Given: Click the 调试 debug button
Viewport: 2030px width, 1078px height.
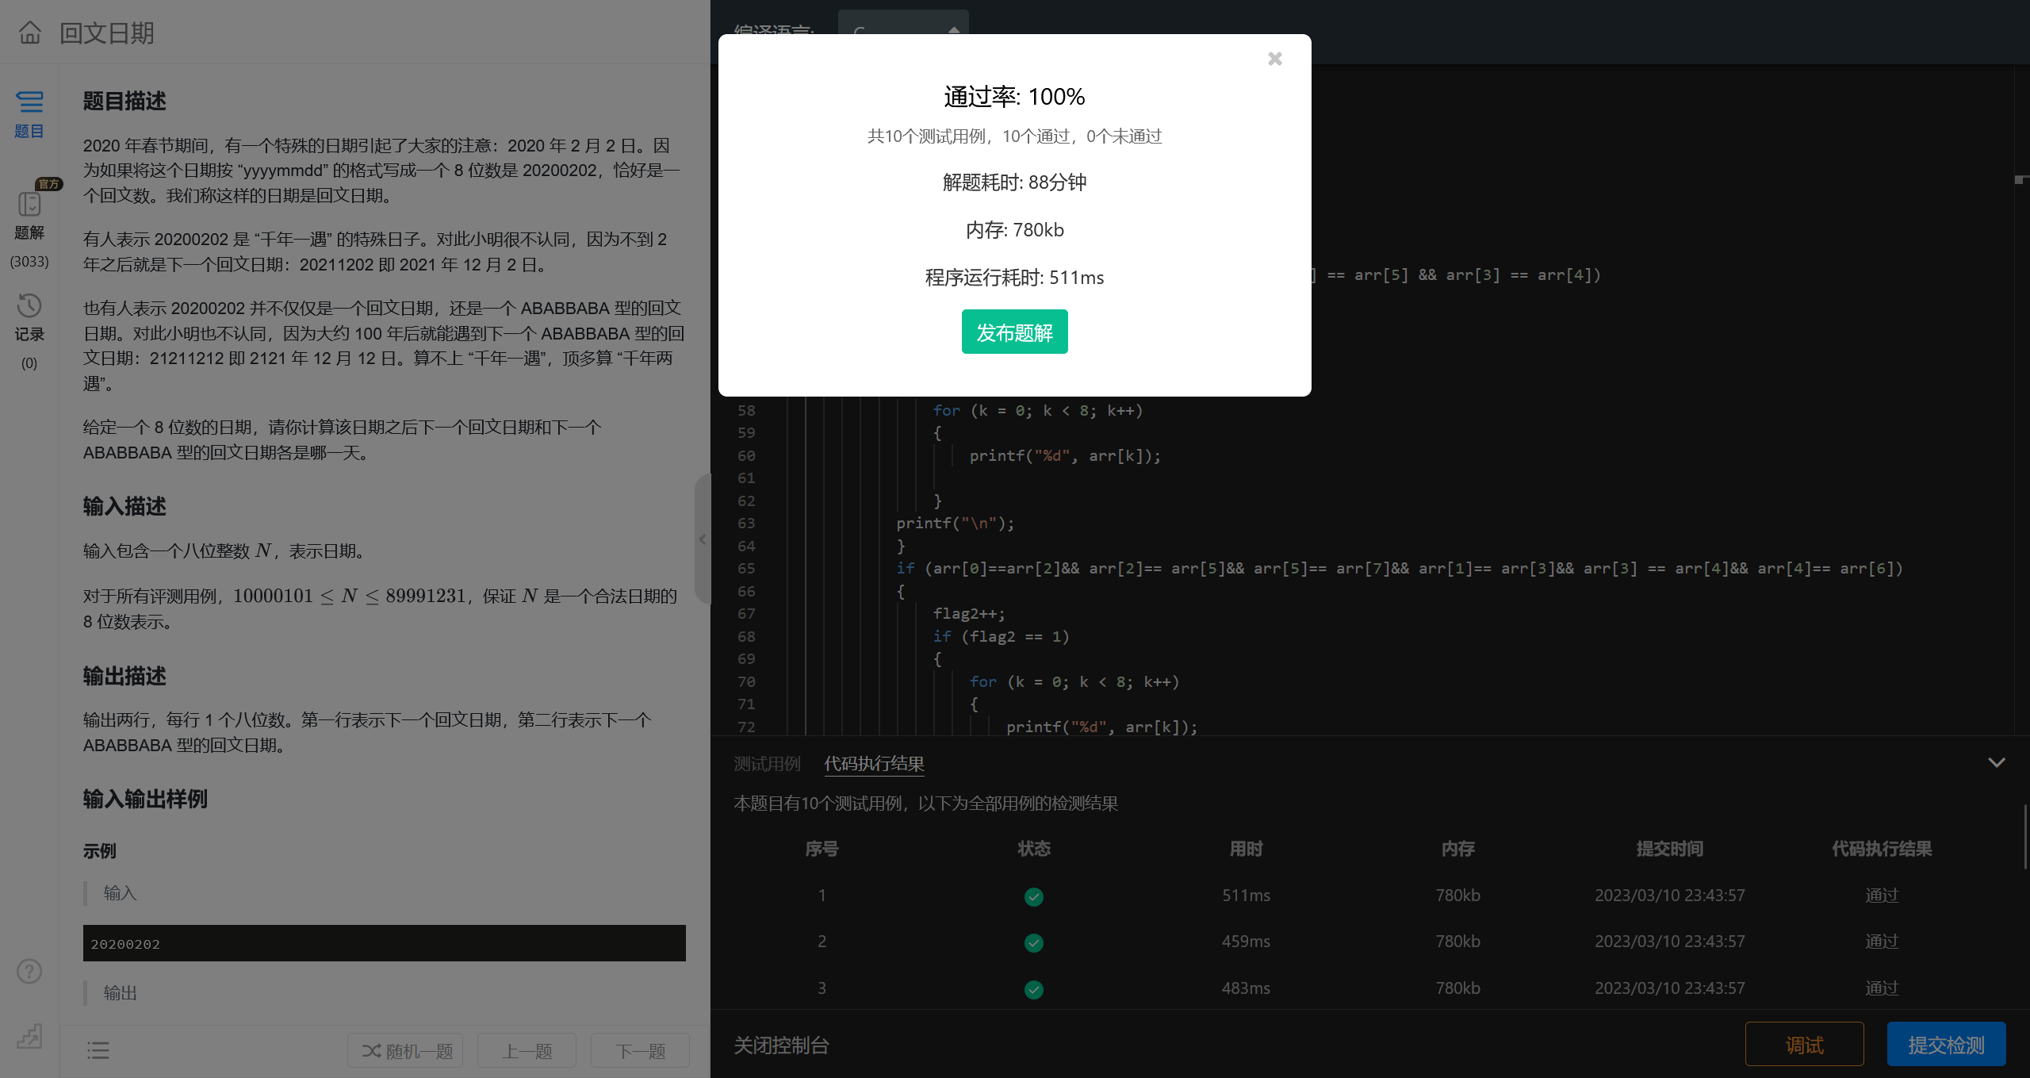Looking at the screenshot, I should [1804, 1045].
